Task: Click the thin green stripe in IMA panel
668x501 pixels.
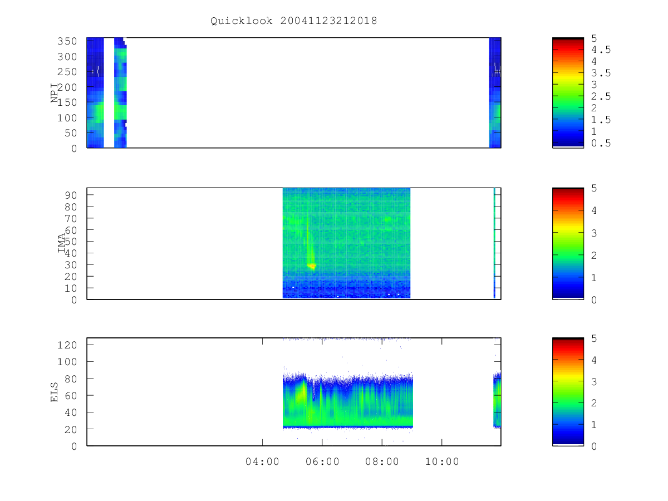Action: 494,243
